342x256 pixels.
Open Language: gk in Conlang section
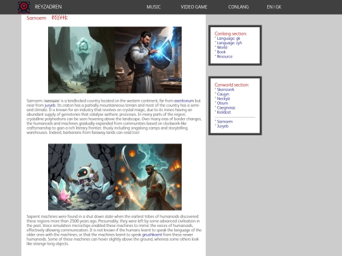click(229, 39)
